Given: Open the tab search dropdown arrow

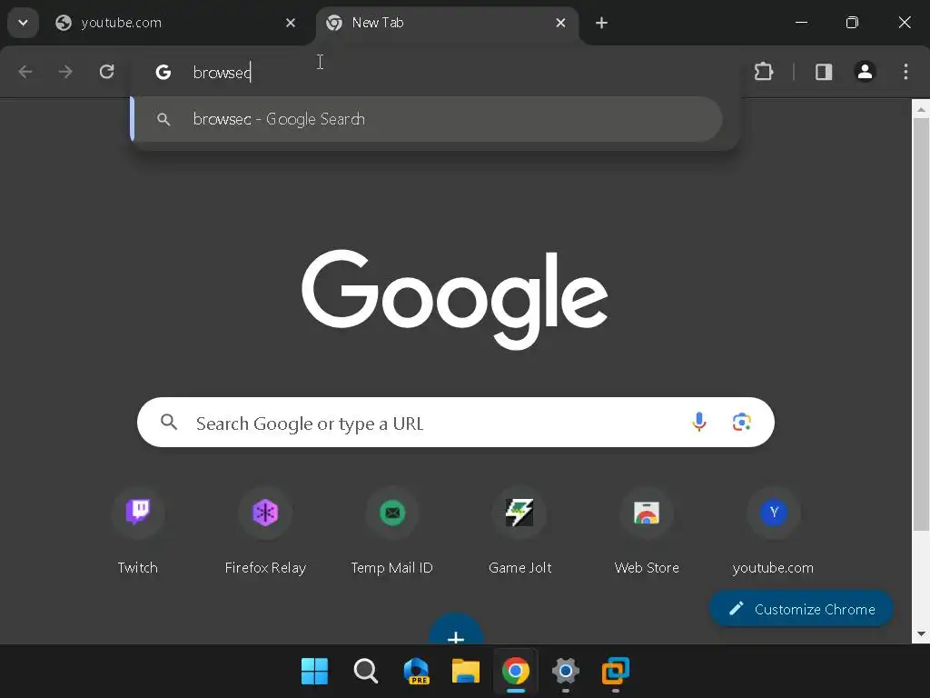Looking at the screenshot, I should 23,23.
